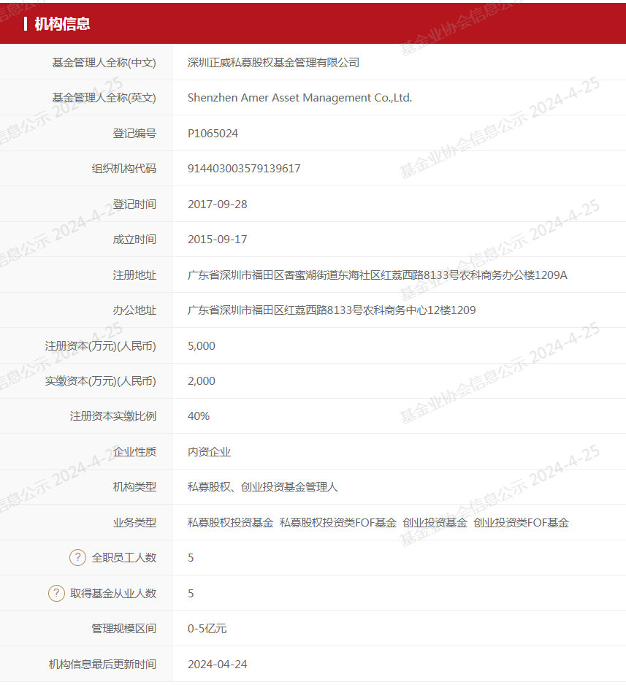Image resolution: width=626 pixels, height=685 pixels.
Task: Click paid-in capital value 2,000
Action: [201, 381]
